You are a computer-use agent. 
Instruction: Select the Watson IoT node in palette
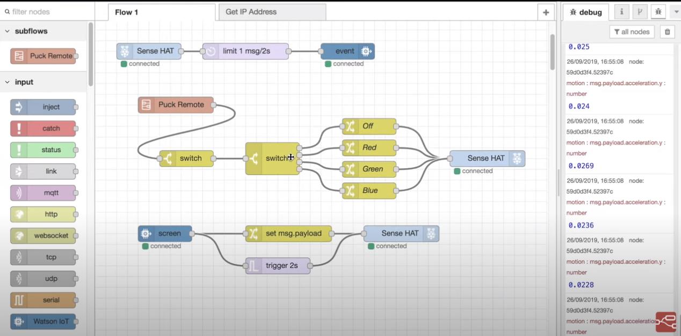point(43,322)
